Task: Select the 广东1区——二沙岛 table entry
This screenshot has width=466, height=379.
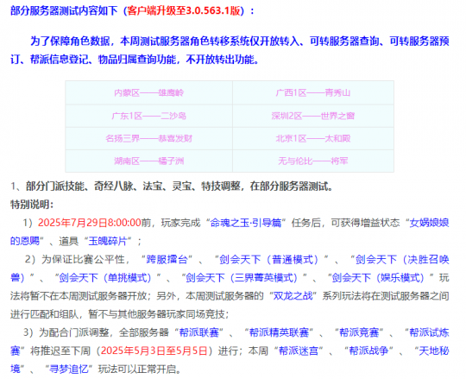Action: point(149,116)
